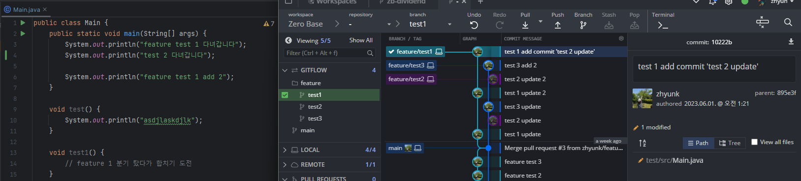Collapse the GITFLOW section
The height and width of the screenshot is (181, 801).
(285, 70)
